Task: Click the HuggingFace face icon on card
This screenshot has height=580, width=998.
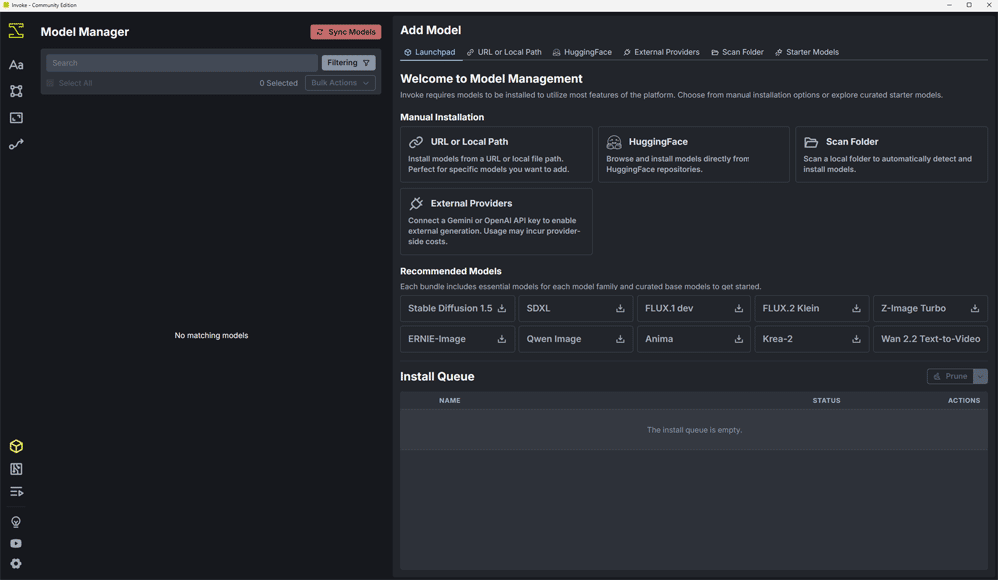Action: click(x=614, y=142)
